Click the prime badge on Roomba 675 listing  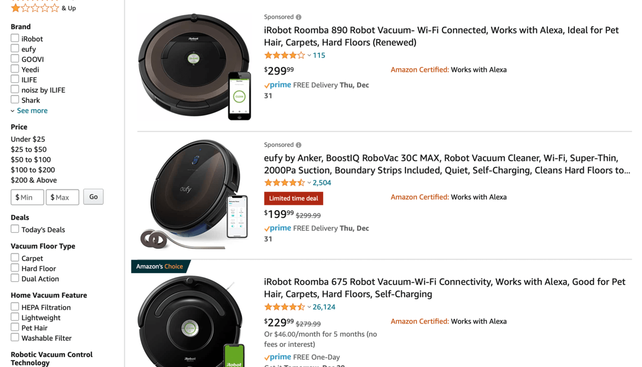[x=277, y=357]
